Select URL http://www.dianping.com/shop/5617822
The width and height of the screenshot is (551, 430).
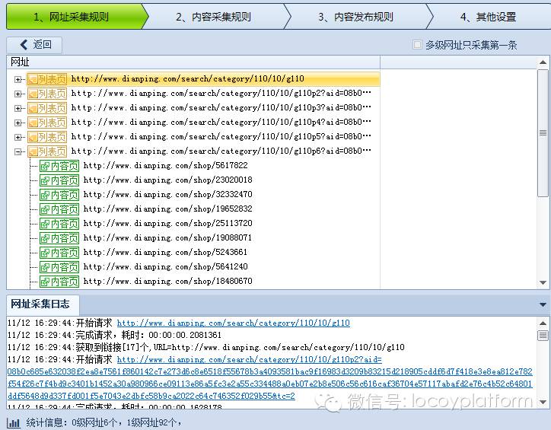165,165
